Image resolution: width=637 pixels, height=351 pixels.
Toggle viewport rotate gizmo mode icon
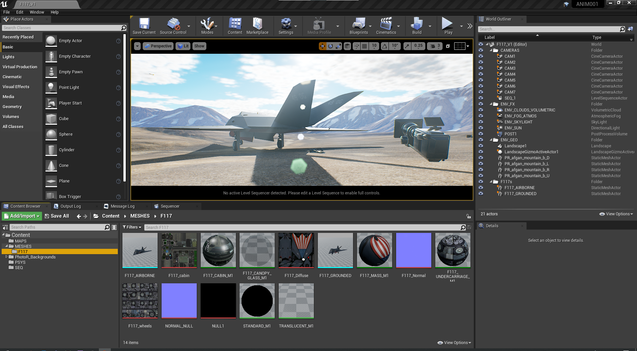[330, 46]
